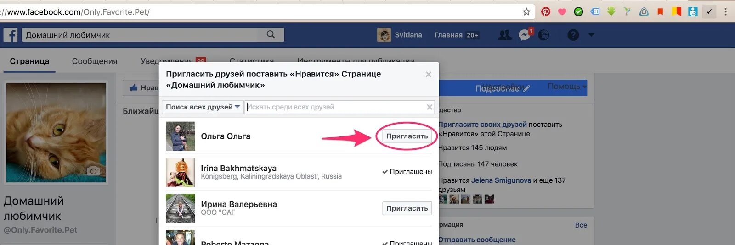Open Messenger messages icon
735x245 pixels.
tap(525, 35)
